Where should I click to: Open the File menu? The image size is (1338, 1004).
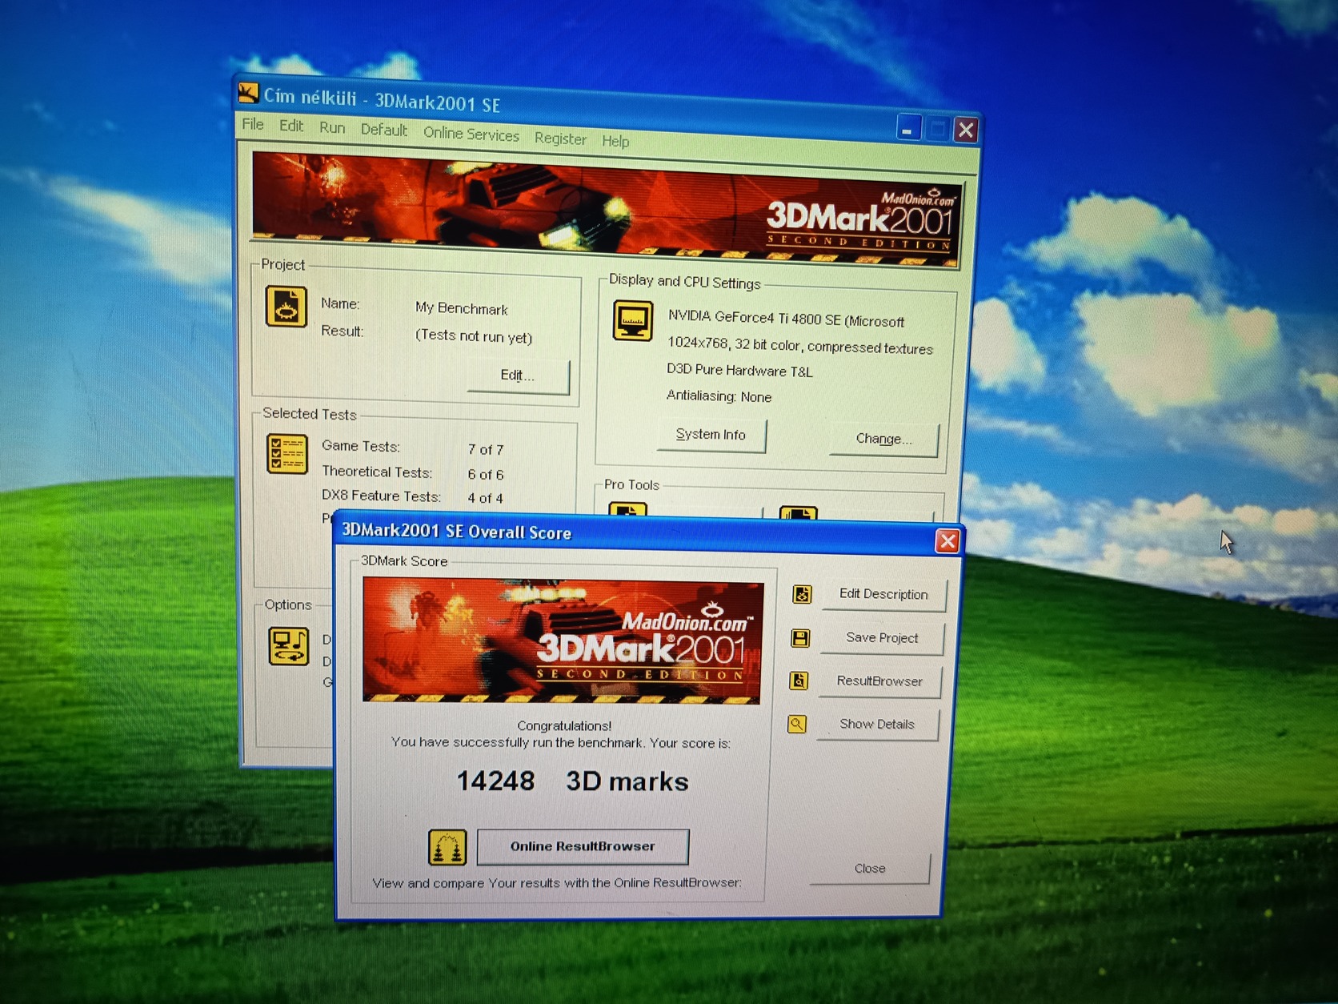pos(253,124)
